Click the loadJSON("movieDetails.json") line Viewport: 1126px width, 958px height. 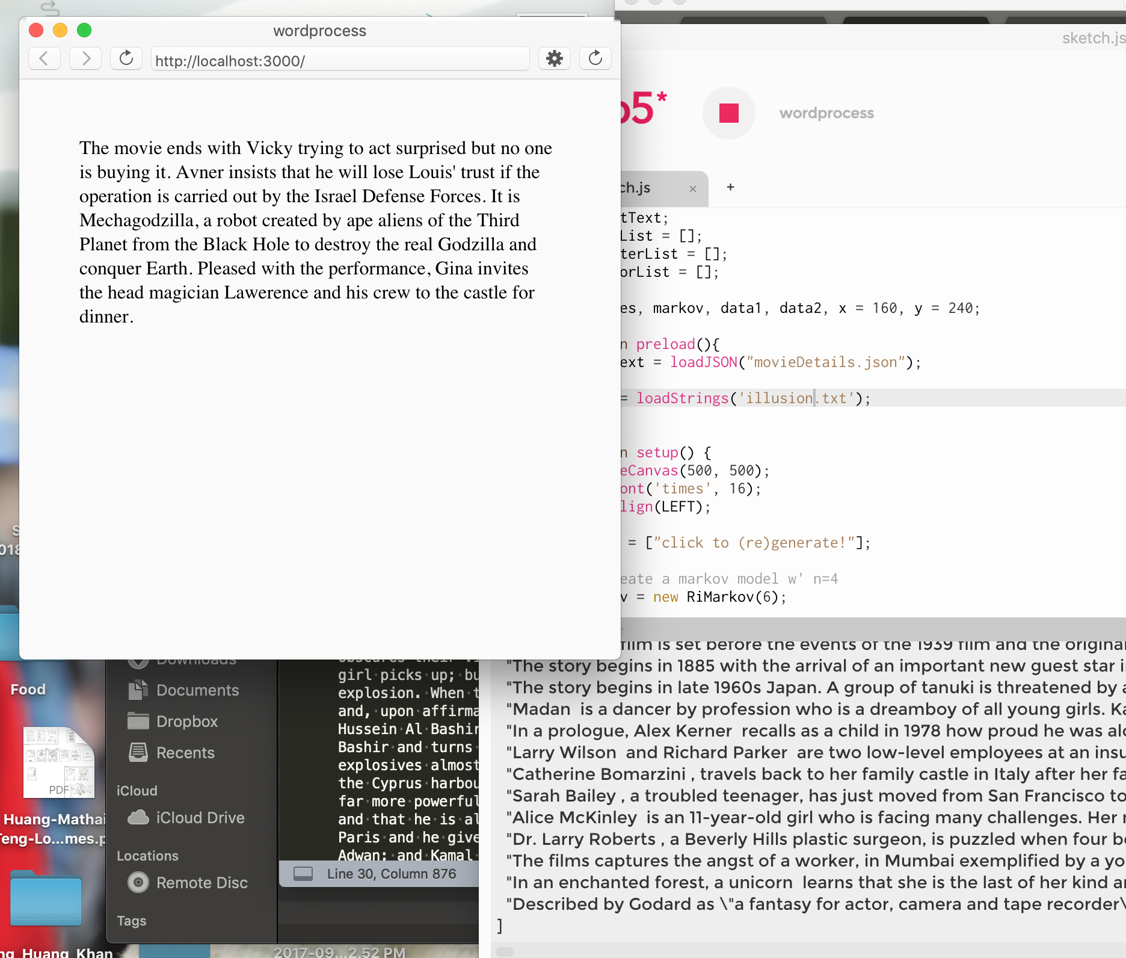(770, 362)
